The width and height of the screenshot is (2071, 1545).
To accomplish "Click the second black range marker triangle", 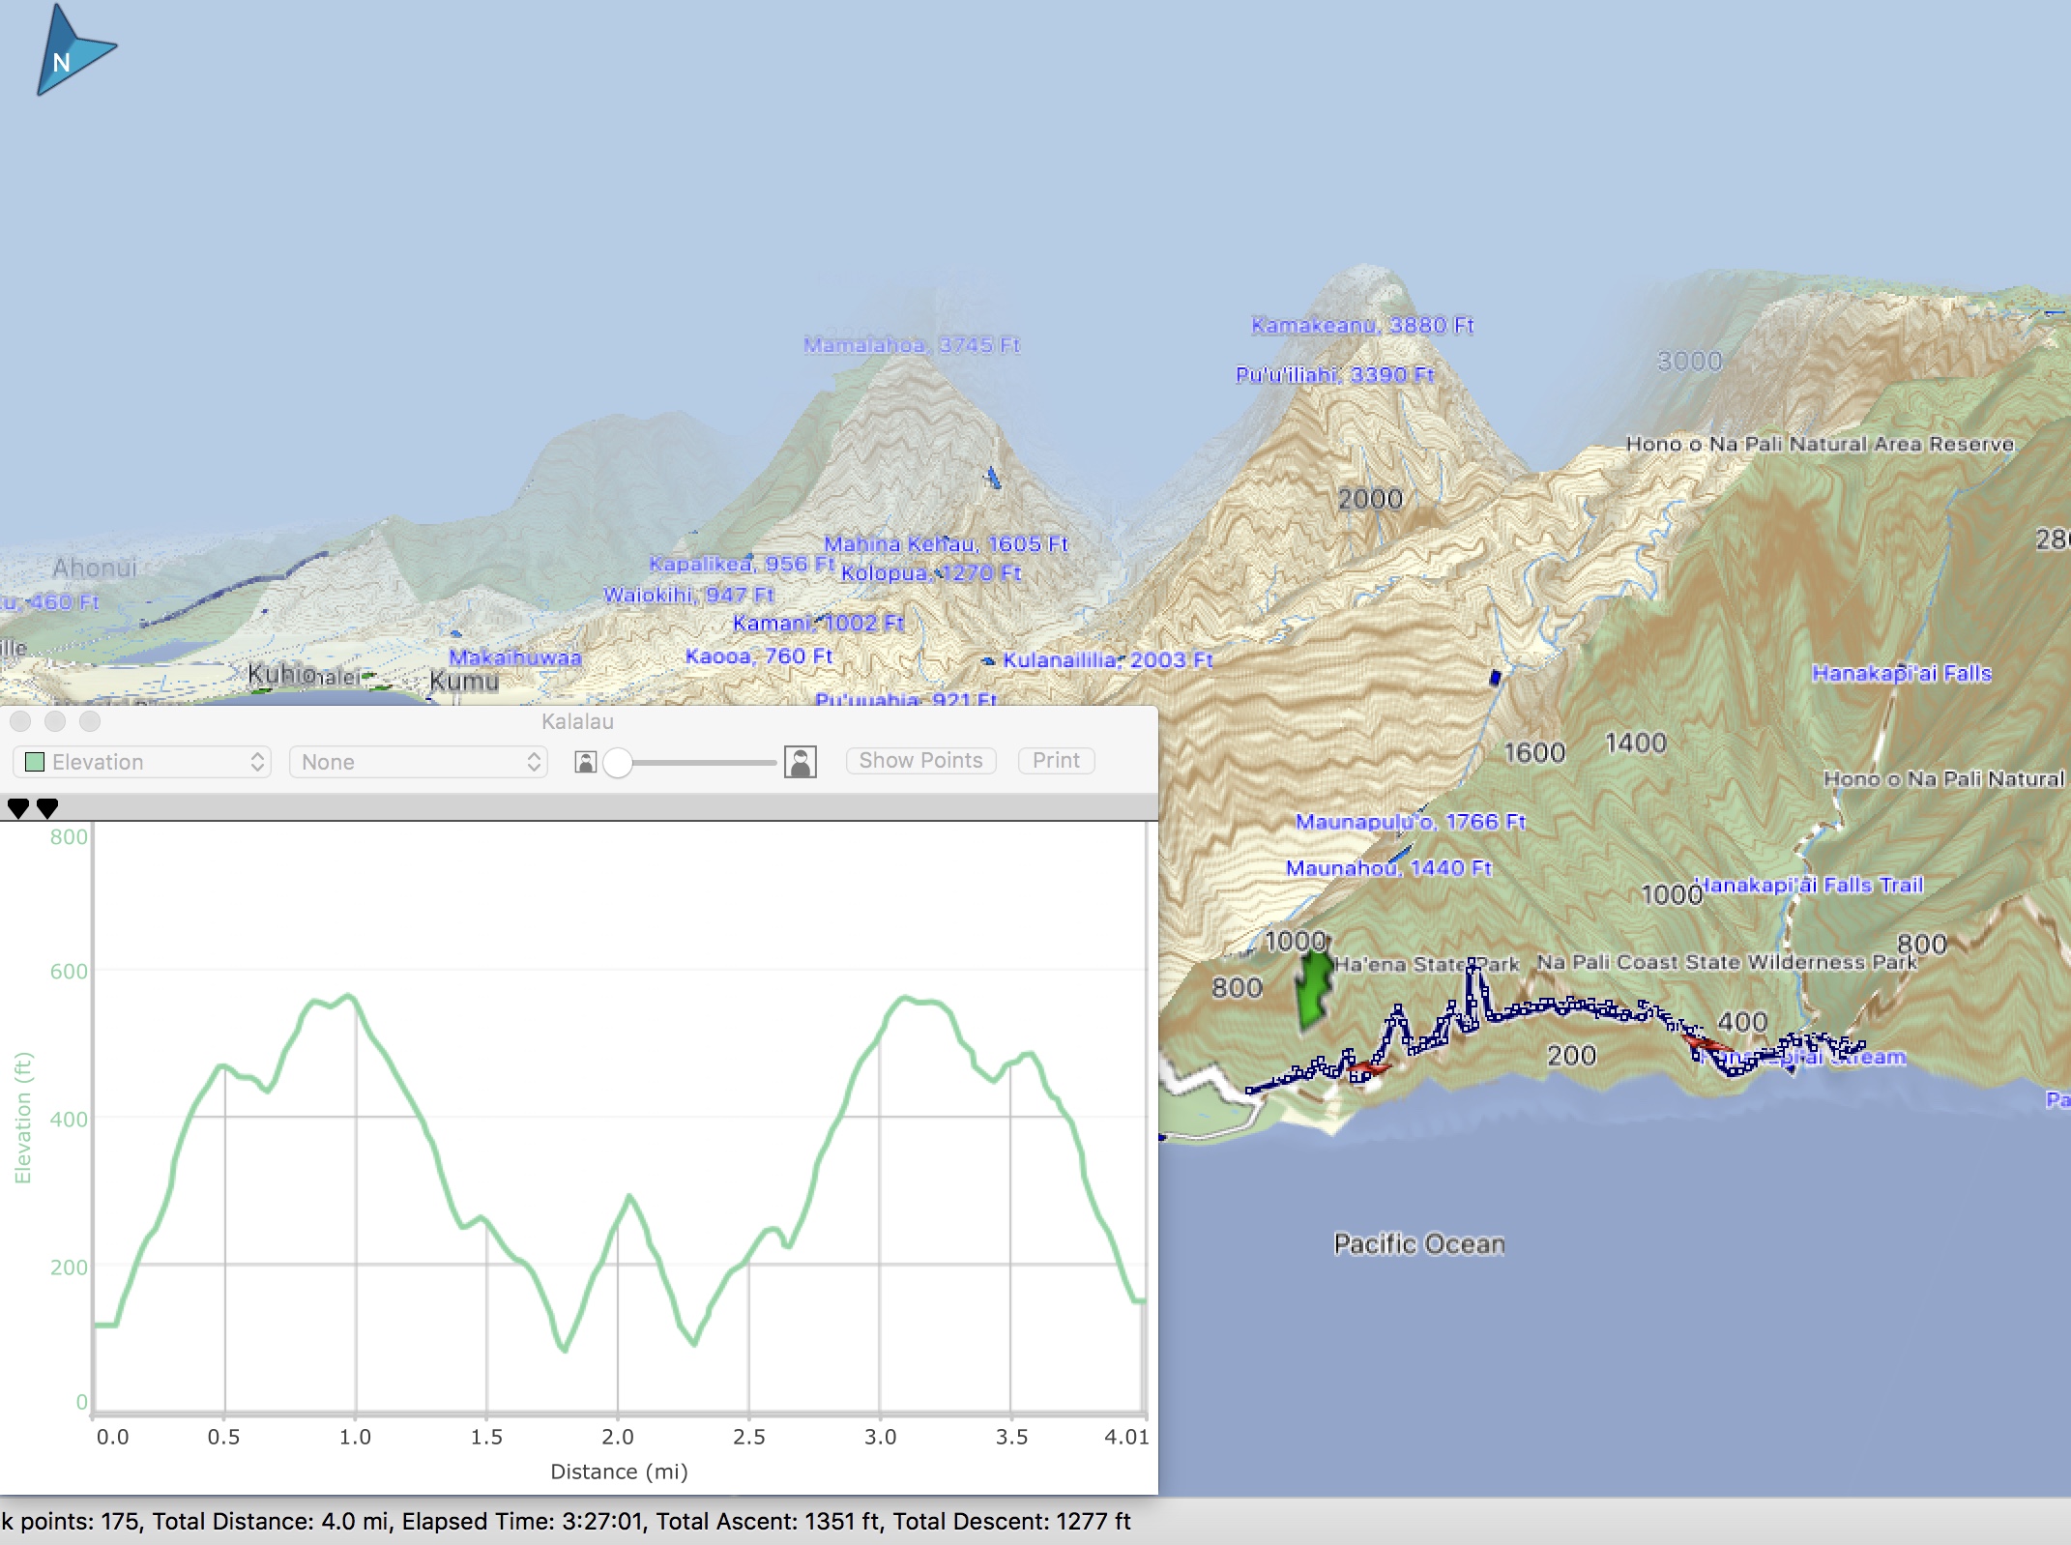I will pyautogui.click(x=47, y=808).
